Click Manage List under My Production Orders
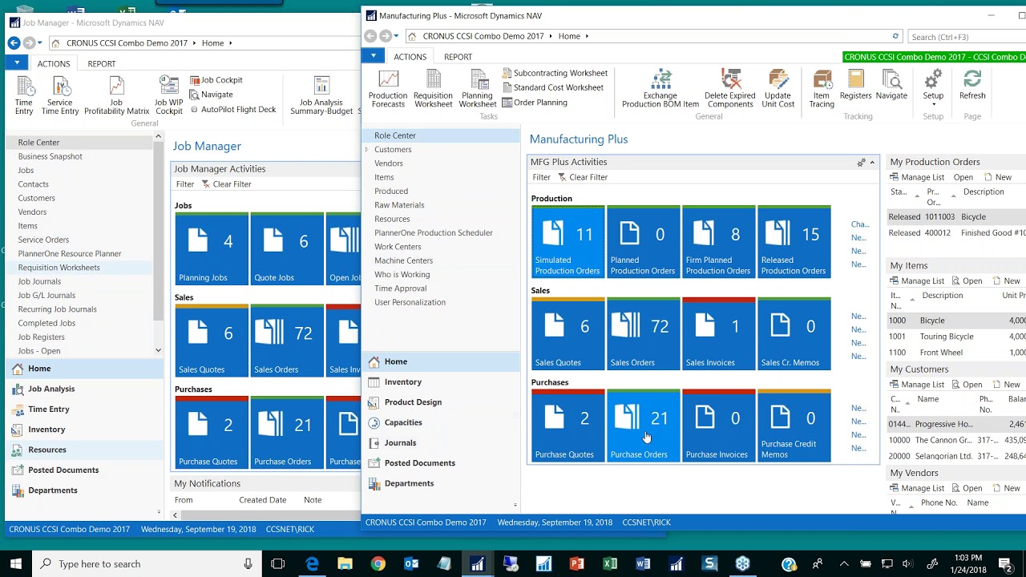Image resolution: width=1026 pixels, height=577 pixels. pos(917,177)
